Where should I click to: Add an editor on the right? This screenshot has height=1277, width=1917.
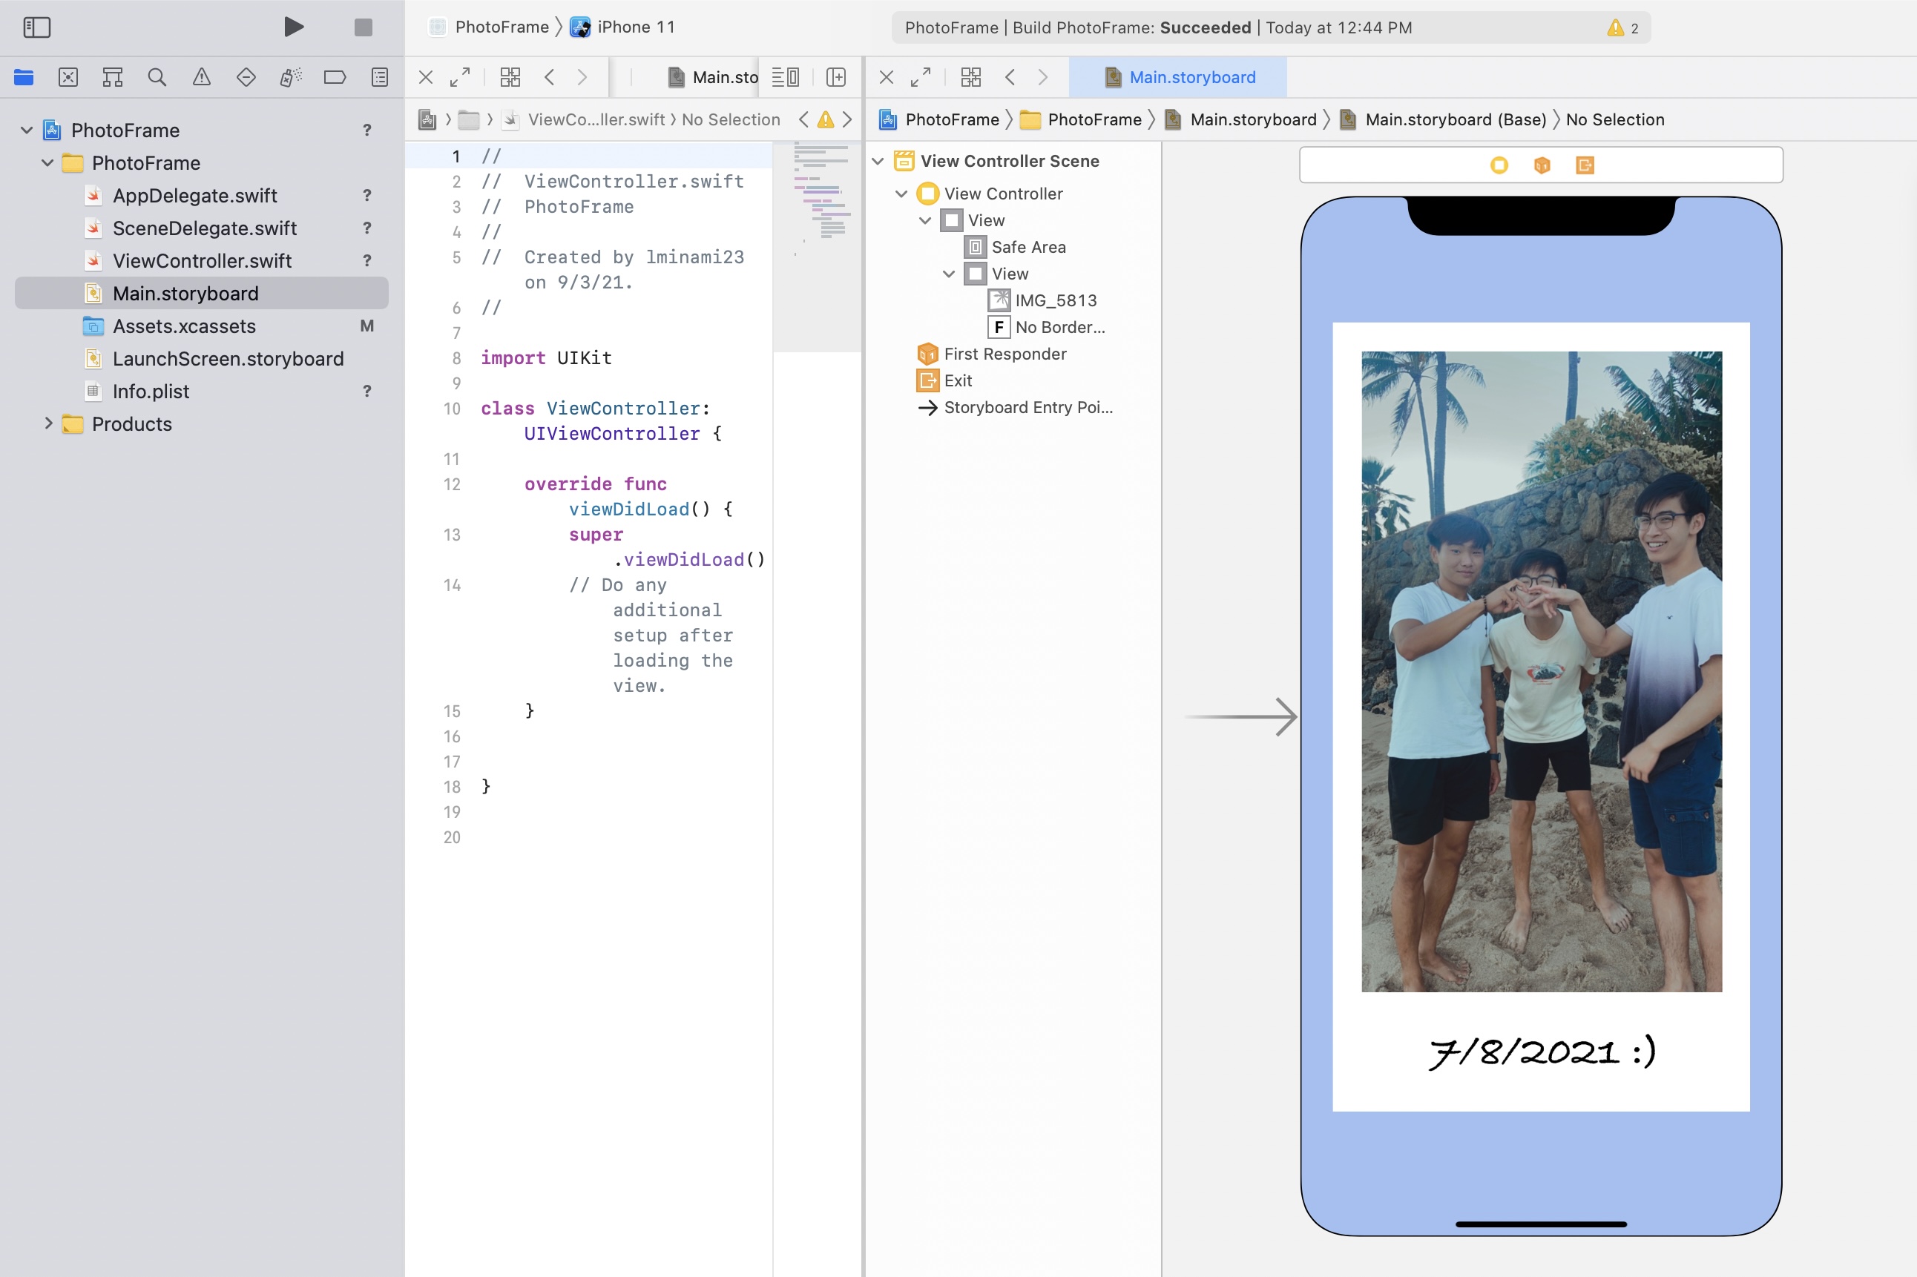click(x=836, y=77)
